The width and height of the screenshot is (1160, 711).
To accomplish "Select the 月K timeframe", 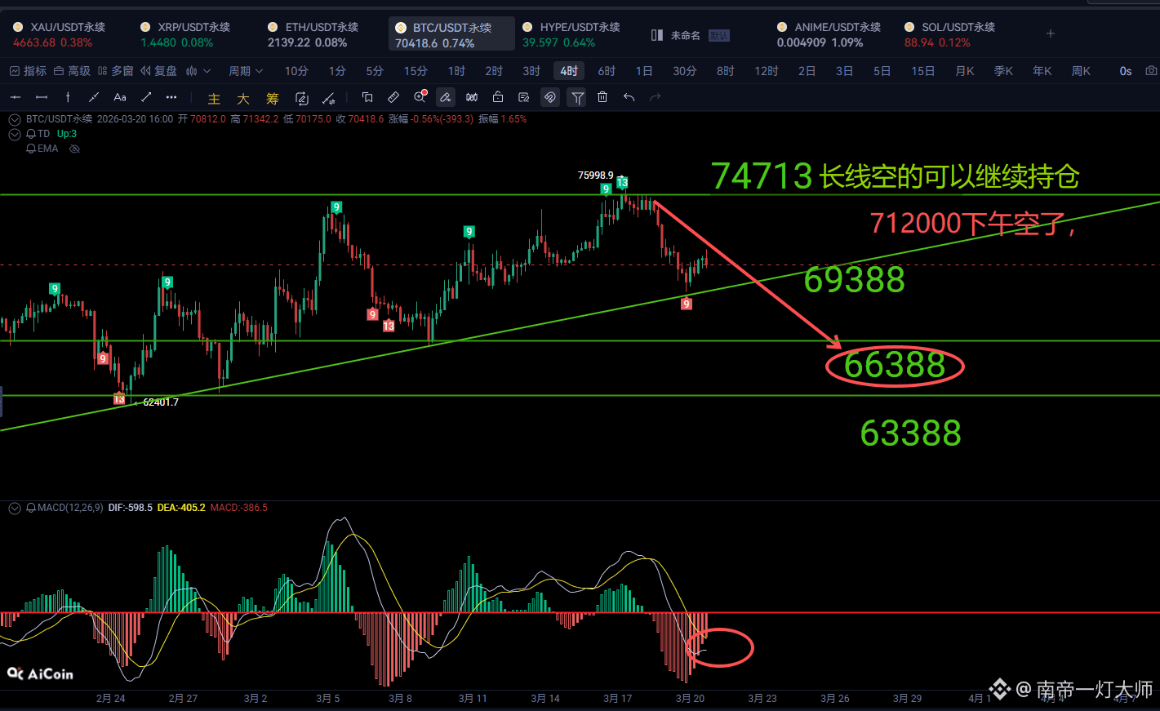I will coord(965,71).
